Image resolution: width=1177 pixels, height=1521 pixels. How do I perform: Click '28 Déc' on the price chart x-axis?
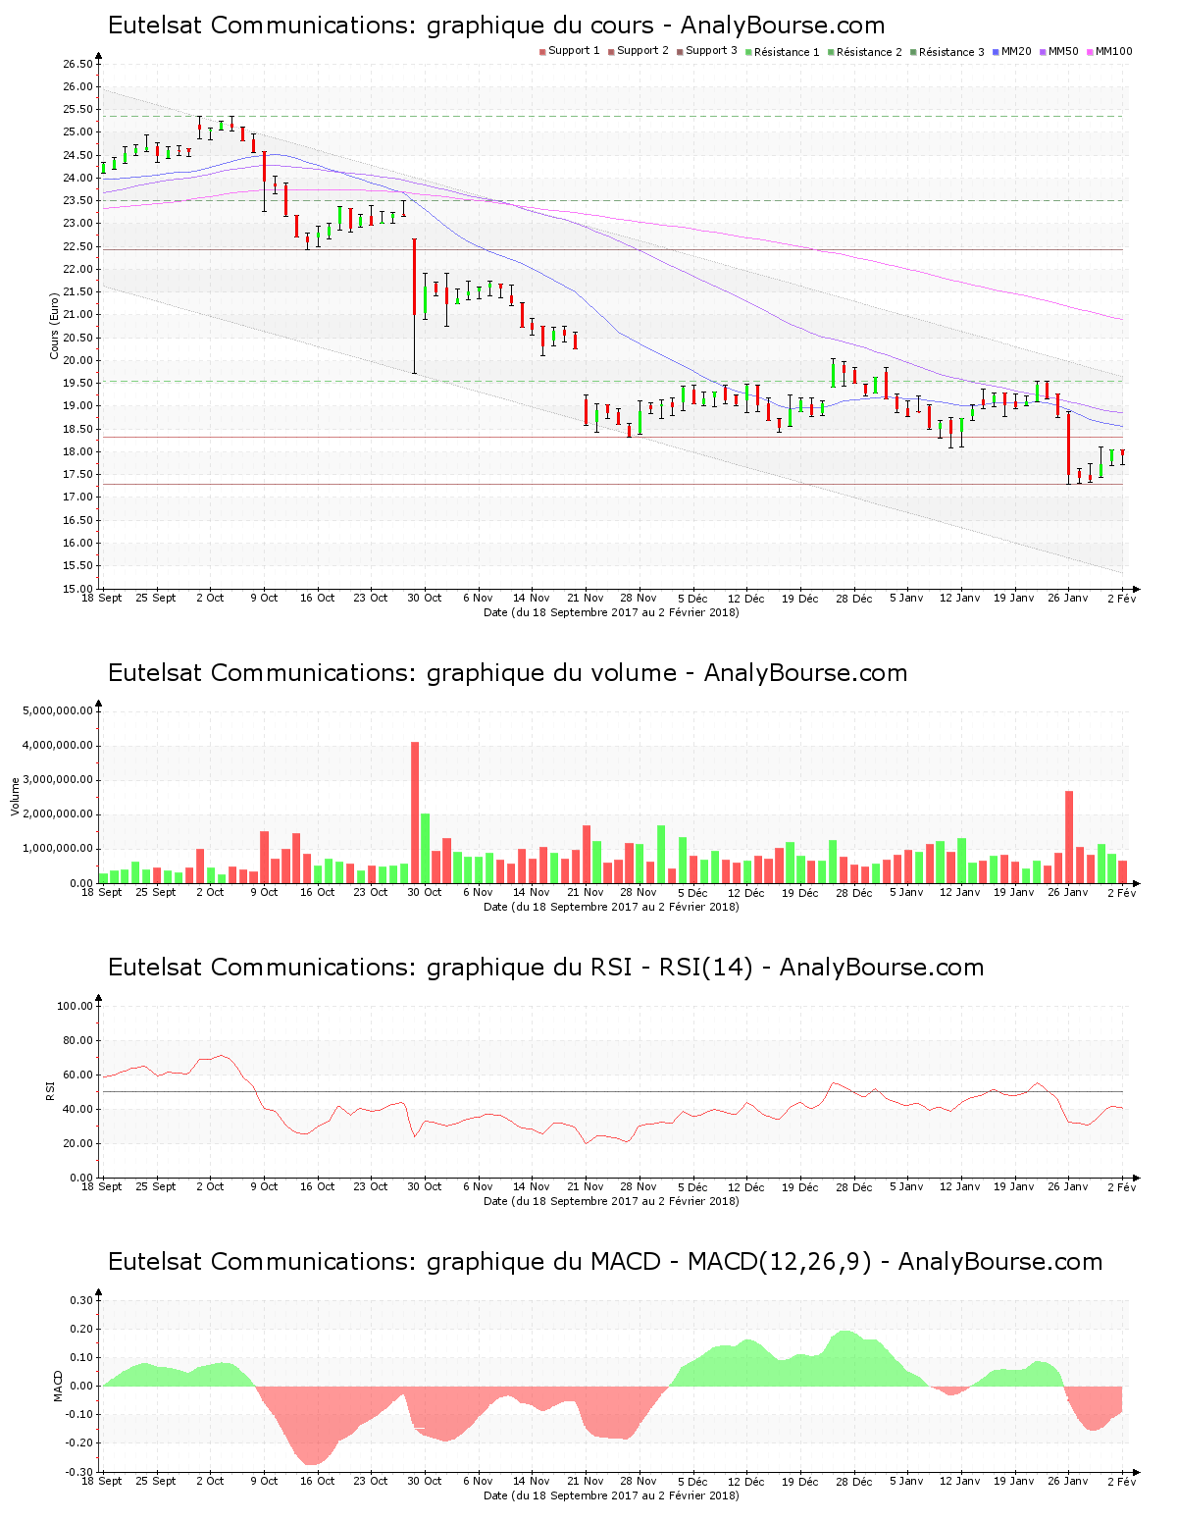click(x=854, y=598)
